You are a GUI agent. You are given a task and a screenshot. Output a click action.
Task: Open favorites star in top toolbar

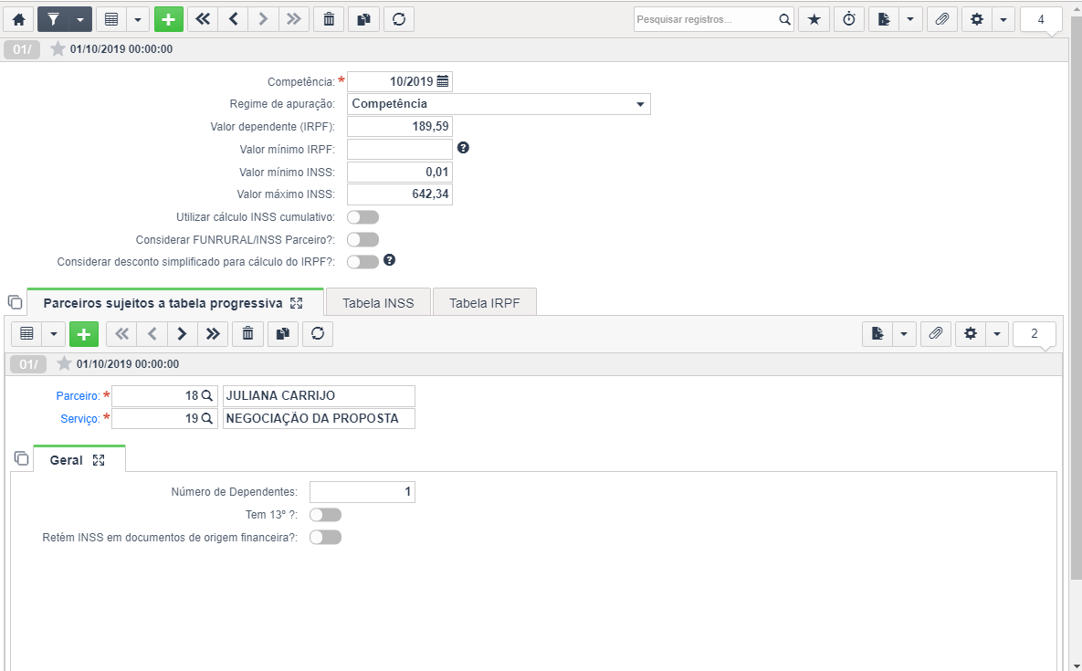tap(814, 19)
